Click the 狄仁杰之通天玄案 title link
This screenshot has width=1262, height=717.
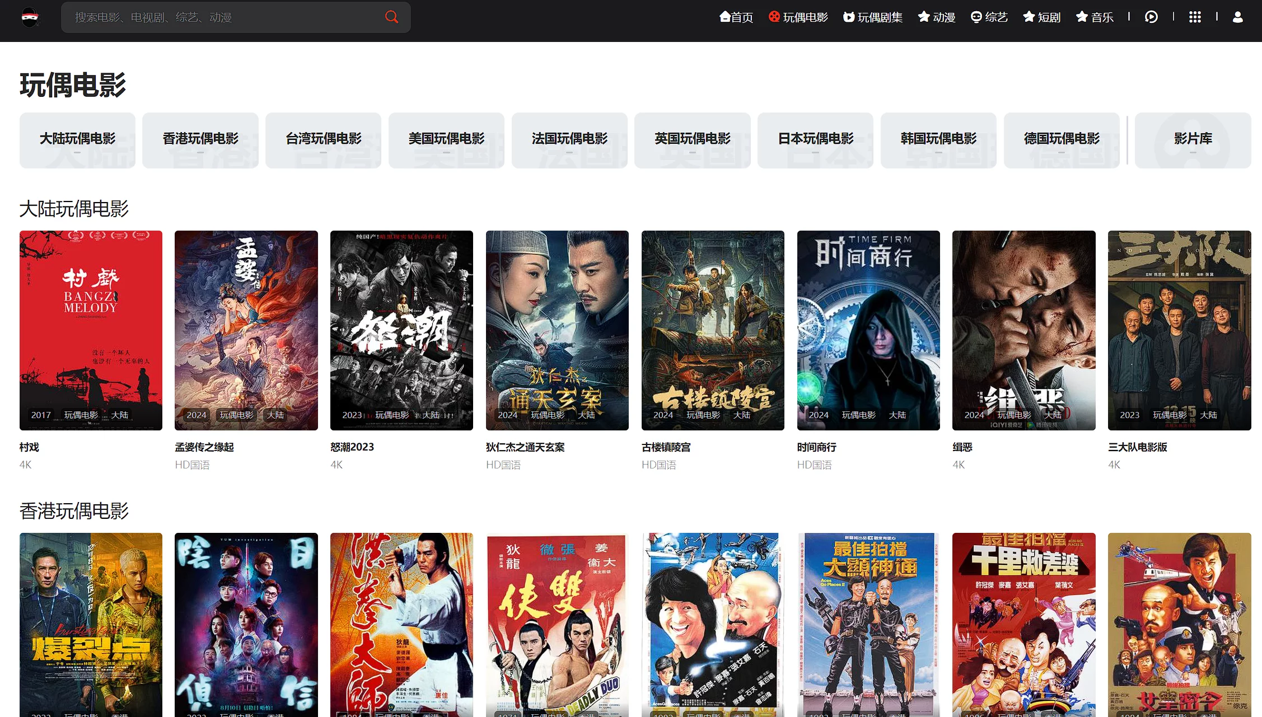tap(525, 447)
